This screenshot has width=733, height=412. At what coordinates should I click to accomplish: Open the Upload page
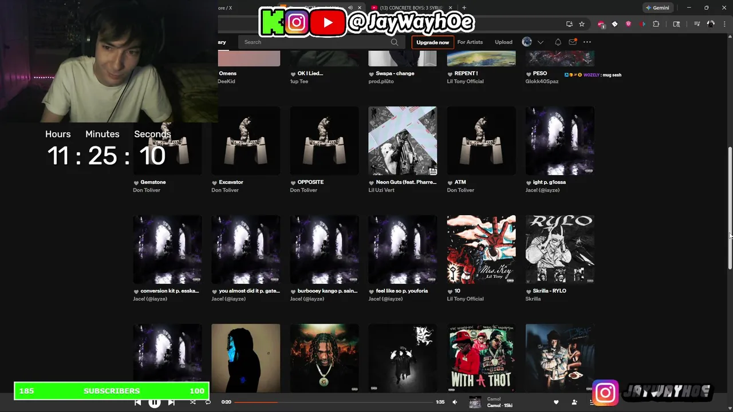pyautogui.click(x=503, y=42)
